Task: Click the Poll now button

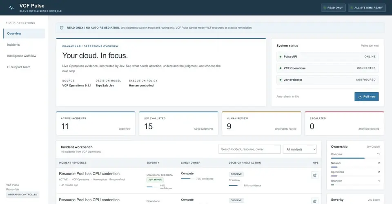Action: (x=367, y=97)
